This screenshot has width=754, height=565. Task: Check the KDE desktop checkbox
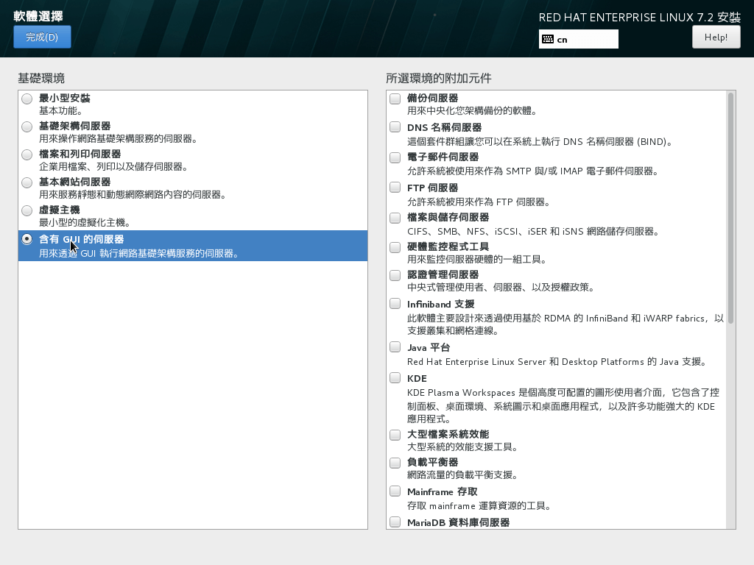(x=395, y=378)
